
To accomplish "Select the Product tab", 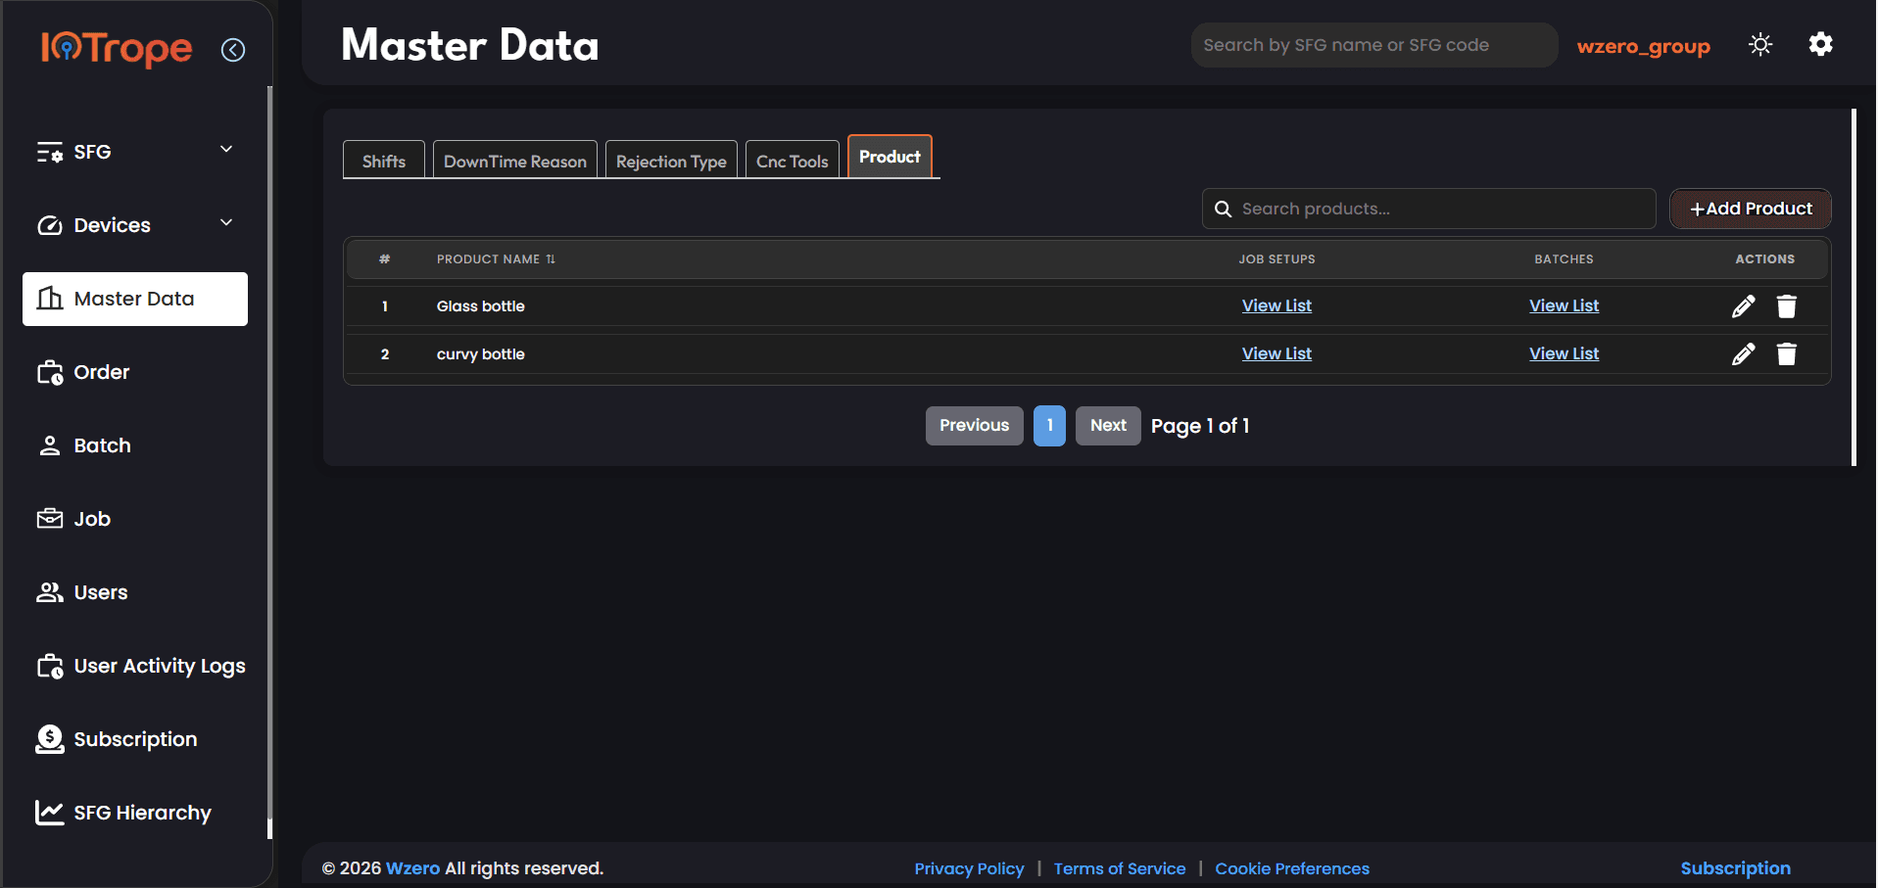I will [890, 157].
